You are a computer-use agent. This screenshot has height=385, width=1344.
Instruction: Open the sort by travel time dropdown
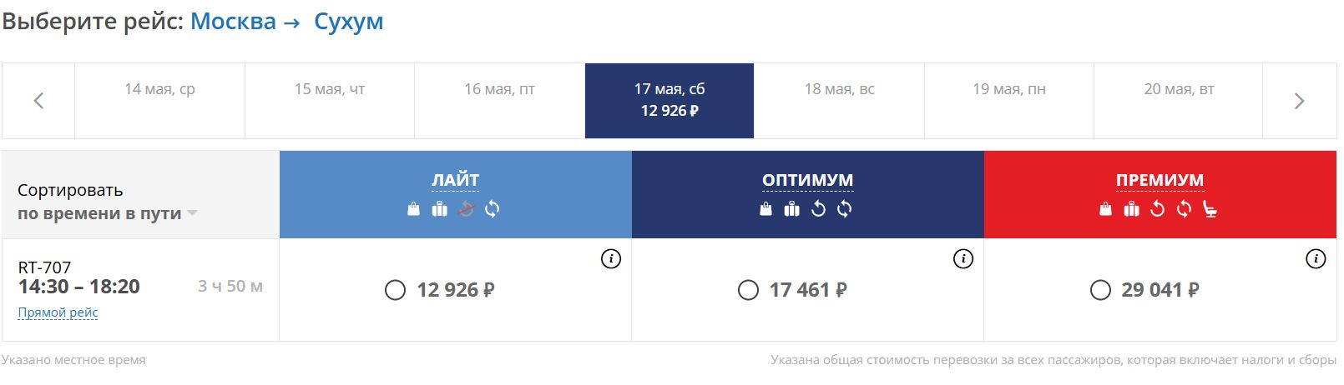click(x=107, y=213)
